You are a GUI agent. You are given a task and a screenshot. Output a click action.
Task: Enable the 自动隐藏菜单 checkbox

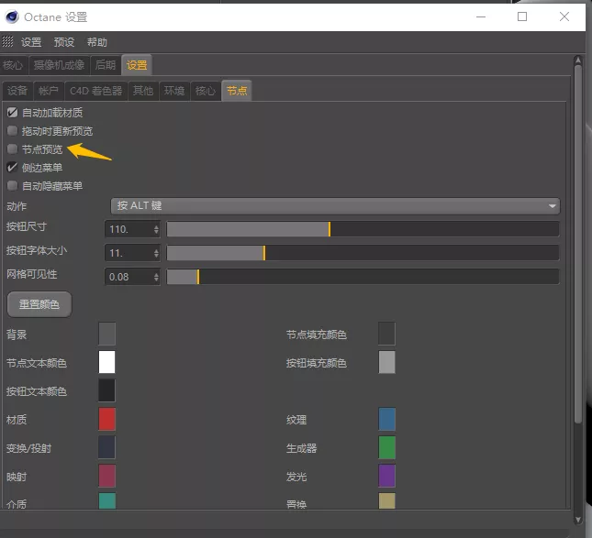tap(13, 185)
